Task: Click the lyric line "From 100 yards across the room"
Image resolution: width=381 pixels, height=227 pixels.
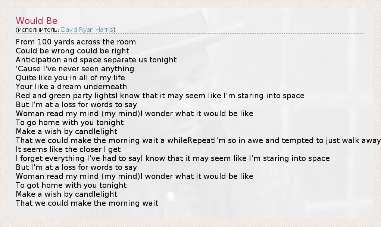Action: click(x=76, y=42)
